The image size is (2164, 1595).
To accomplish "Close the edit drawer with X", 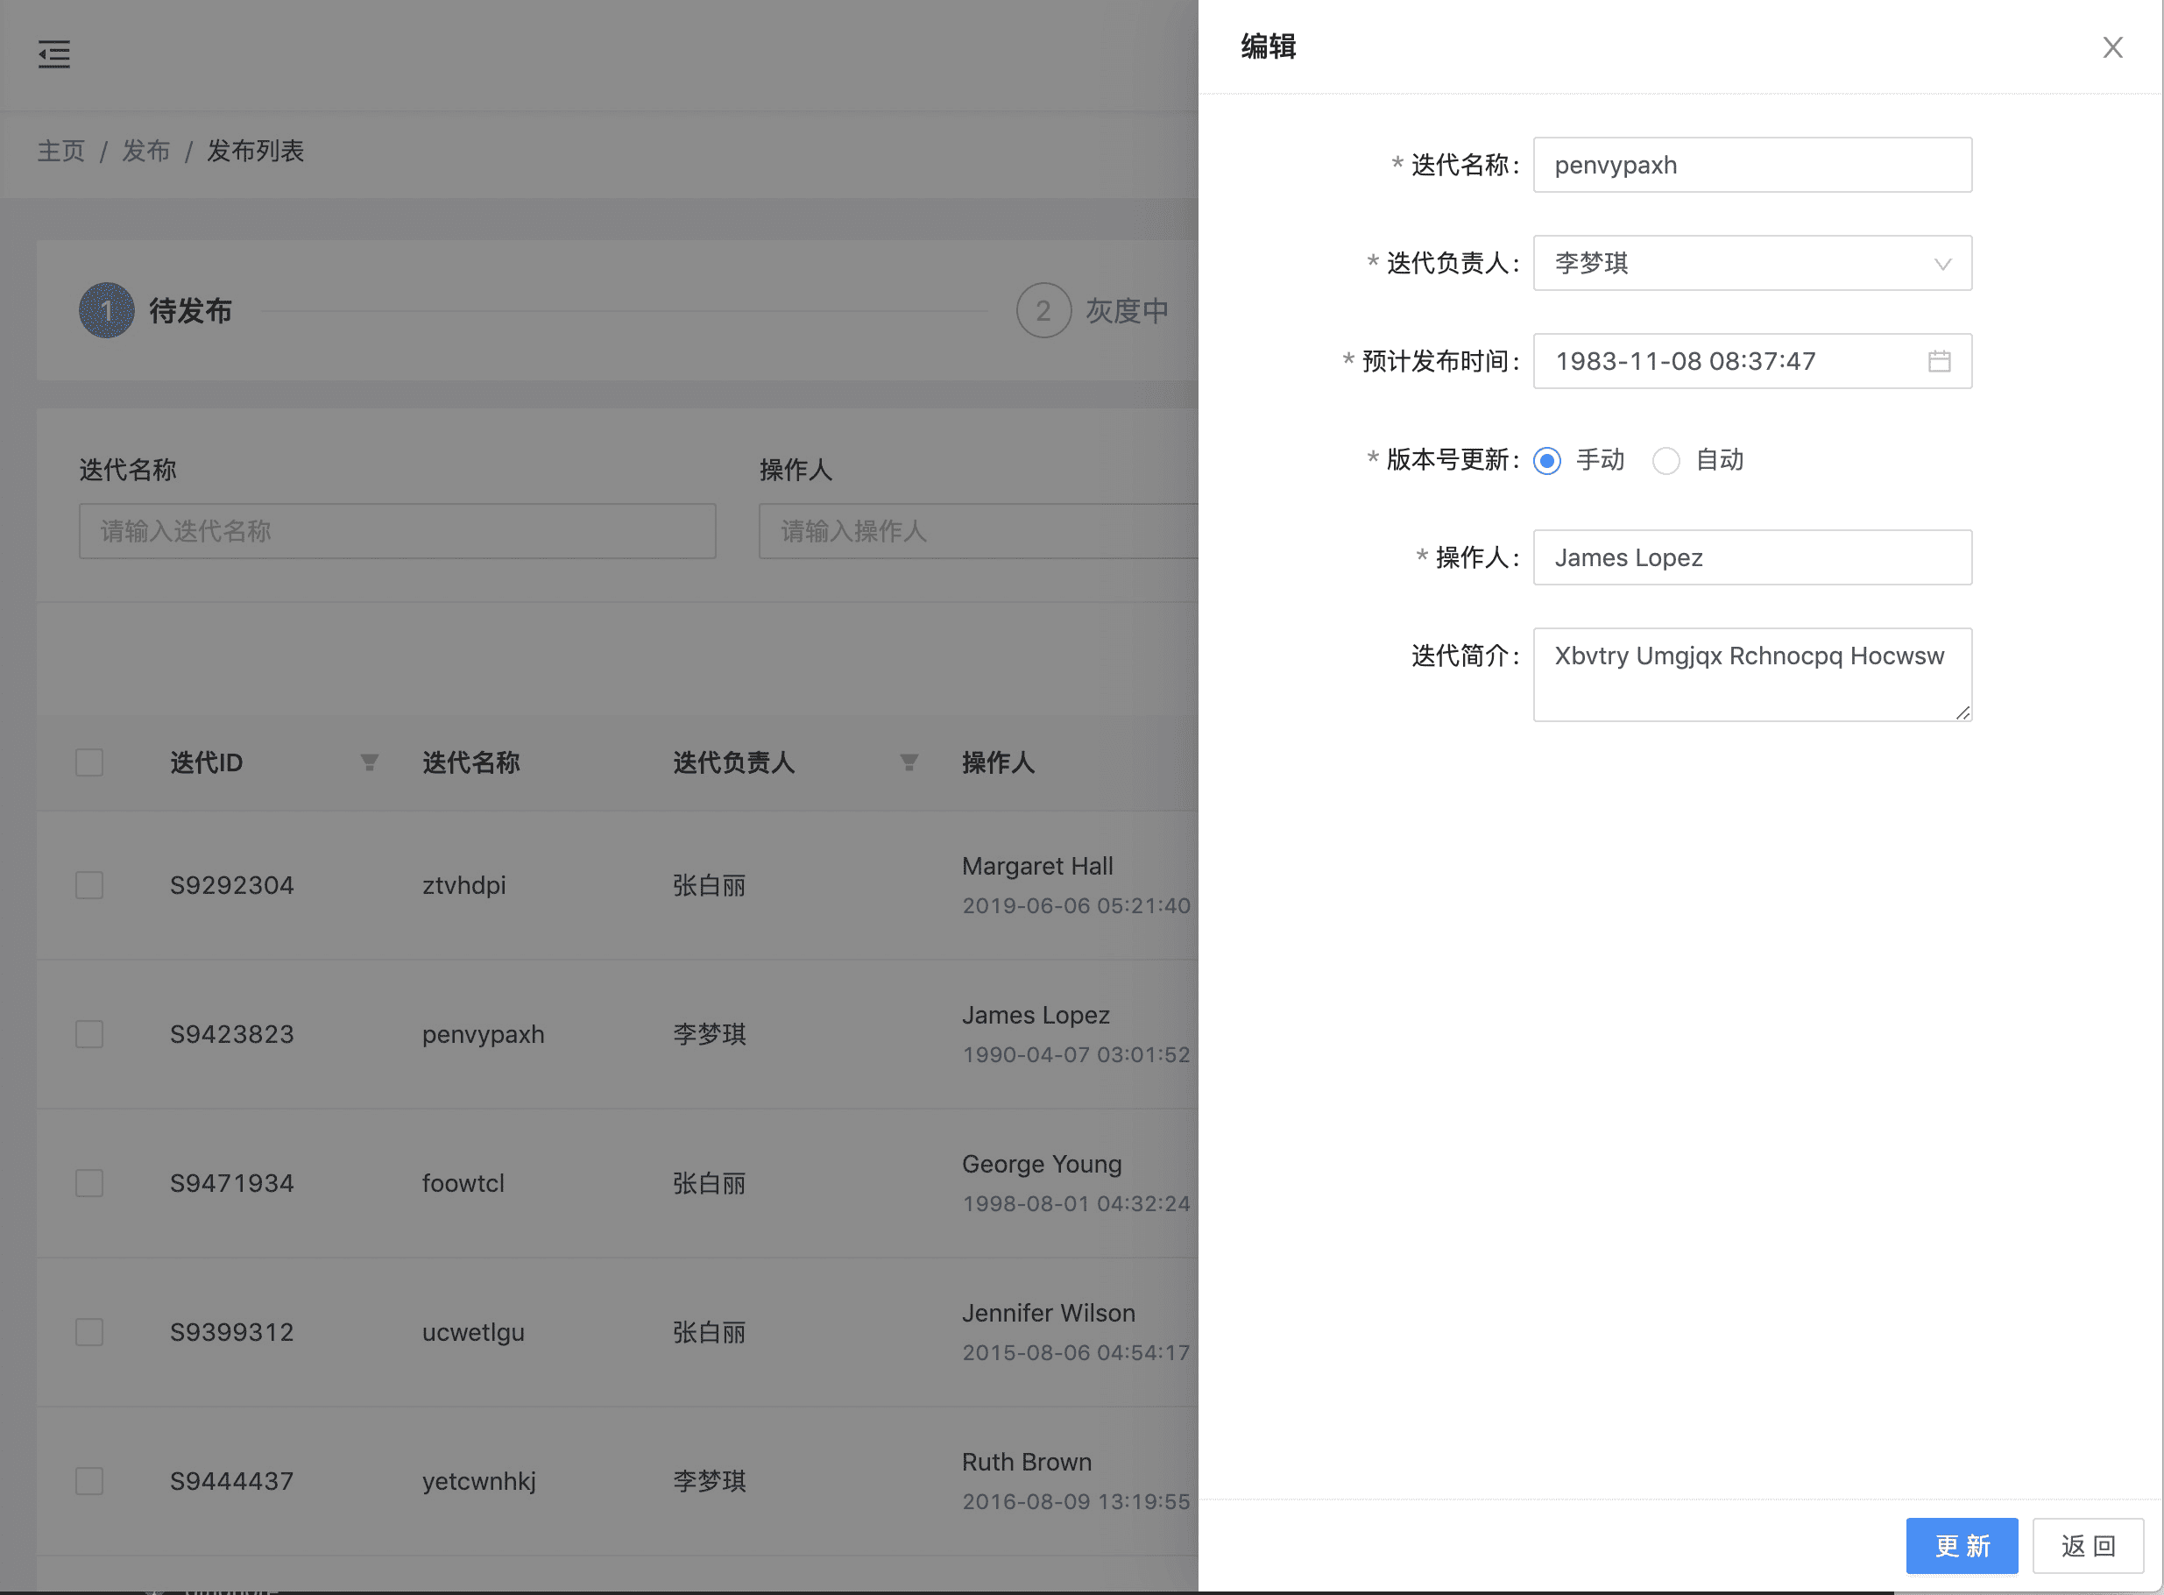I will (2112, 47).
